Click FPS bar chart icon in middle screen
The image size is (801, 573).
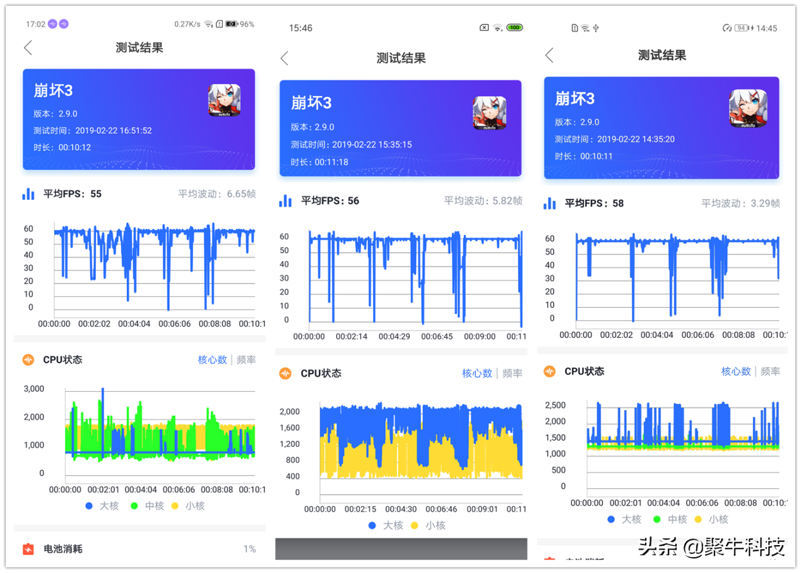point(286,201)
